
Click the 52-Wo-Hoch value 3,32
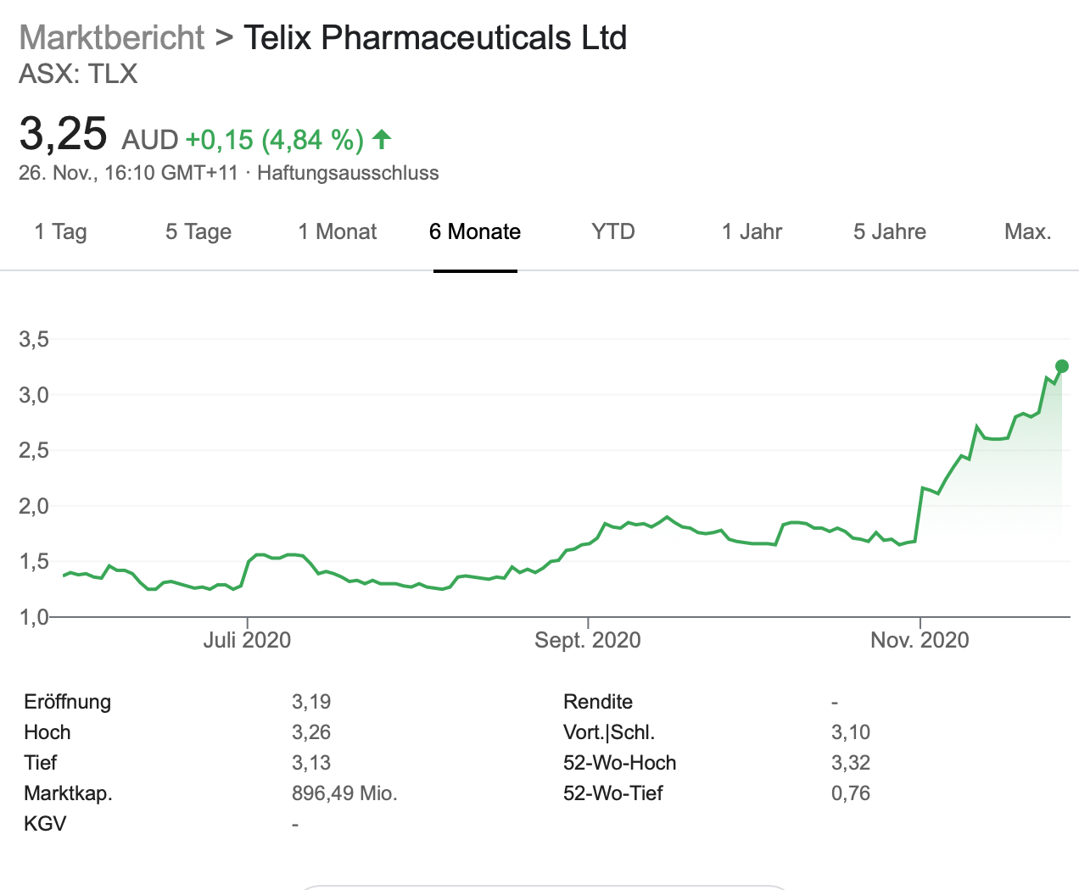click(851, 763)
